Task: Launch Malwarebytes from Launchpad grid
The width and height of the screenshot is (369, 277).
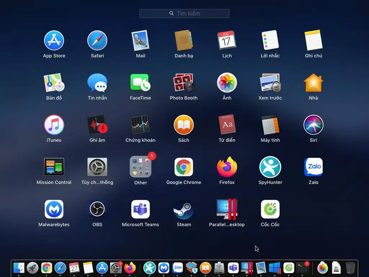Action: [x=54, y=209]
